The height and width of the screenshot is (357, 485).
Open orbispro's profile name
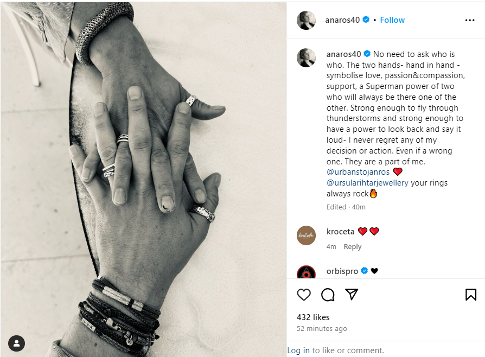pyautogui.click(x=342, y=271)
